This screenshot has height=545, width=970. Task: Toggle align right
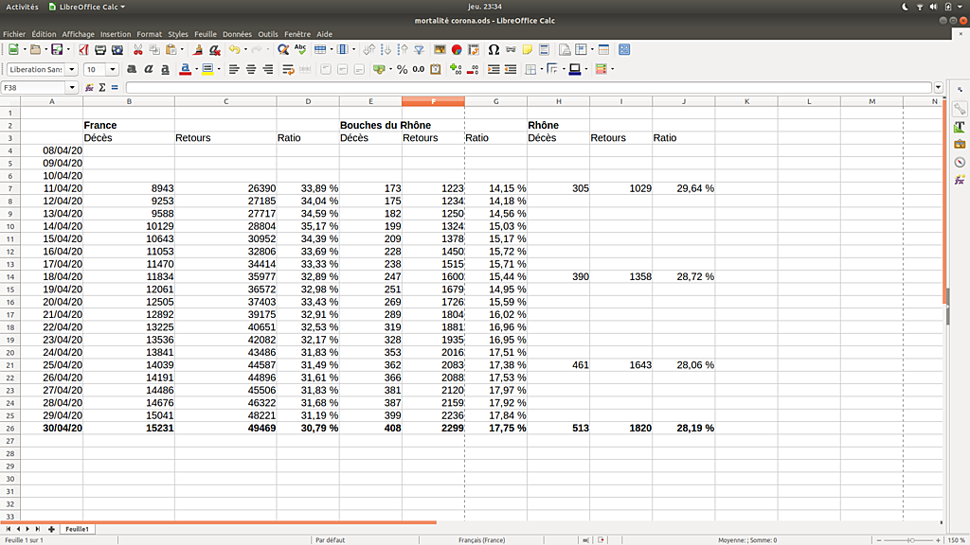(x=268, y=69)
